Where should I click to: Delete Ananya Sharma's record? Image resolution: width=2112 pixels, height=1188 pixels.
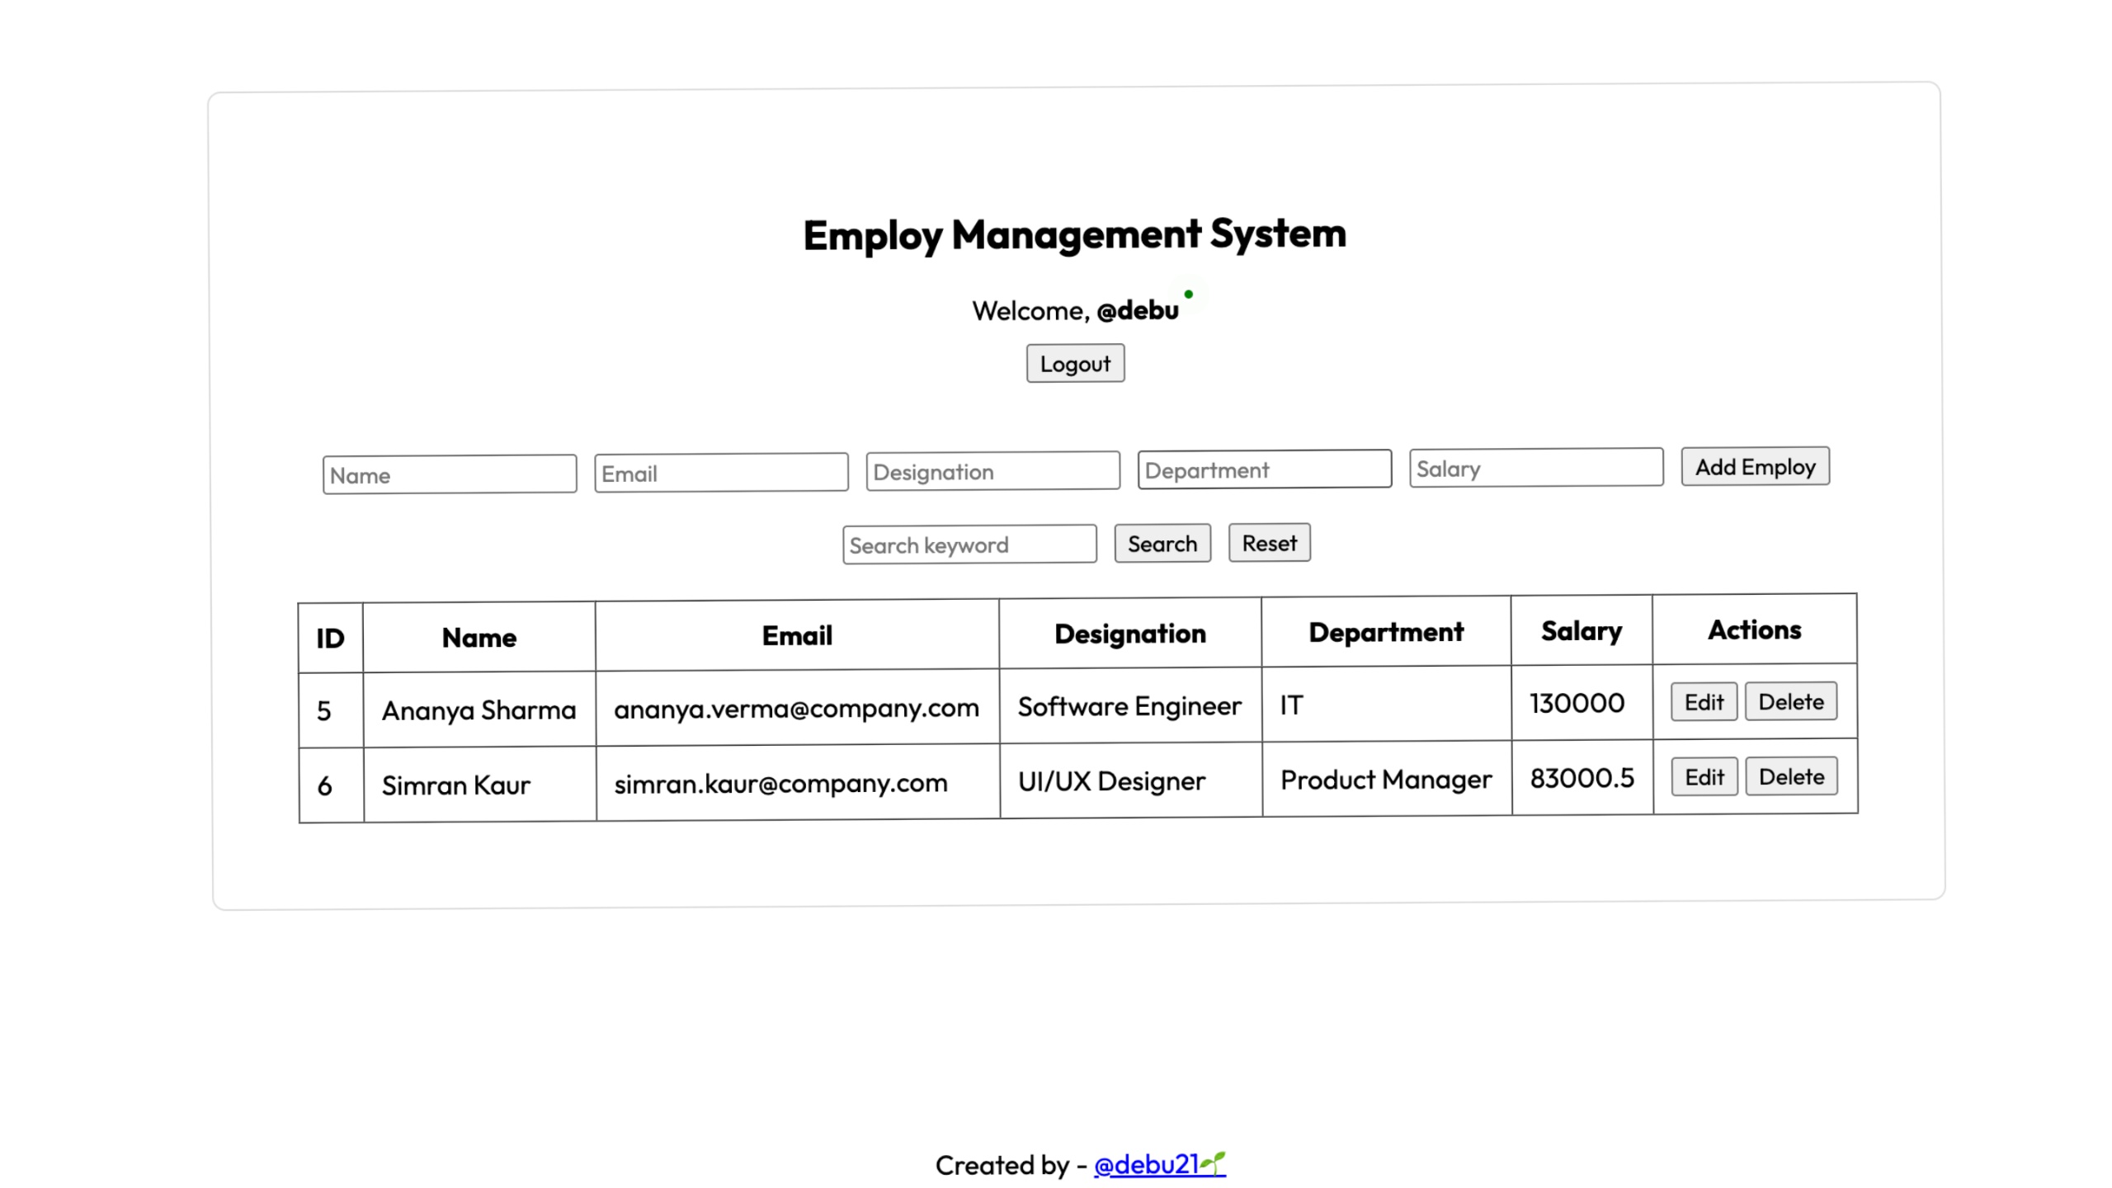pos(1790,701)
